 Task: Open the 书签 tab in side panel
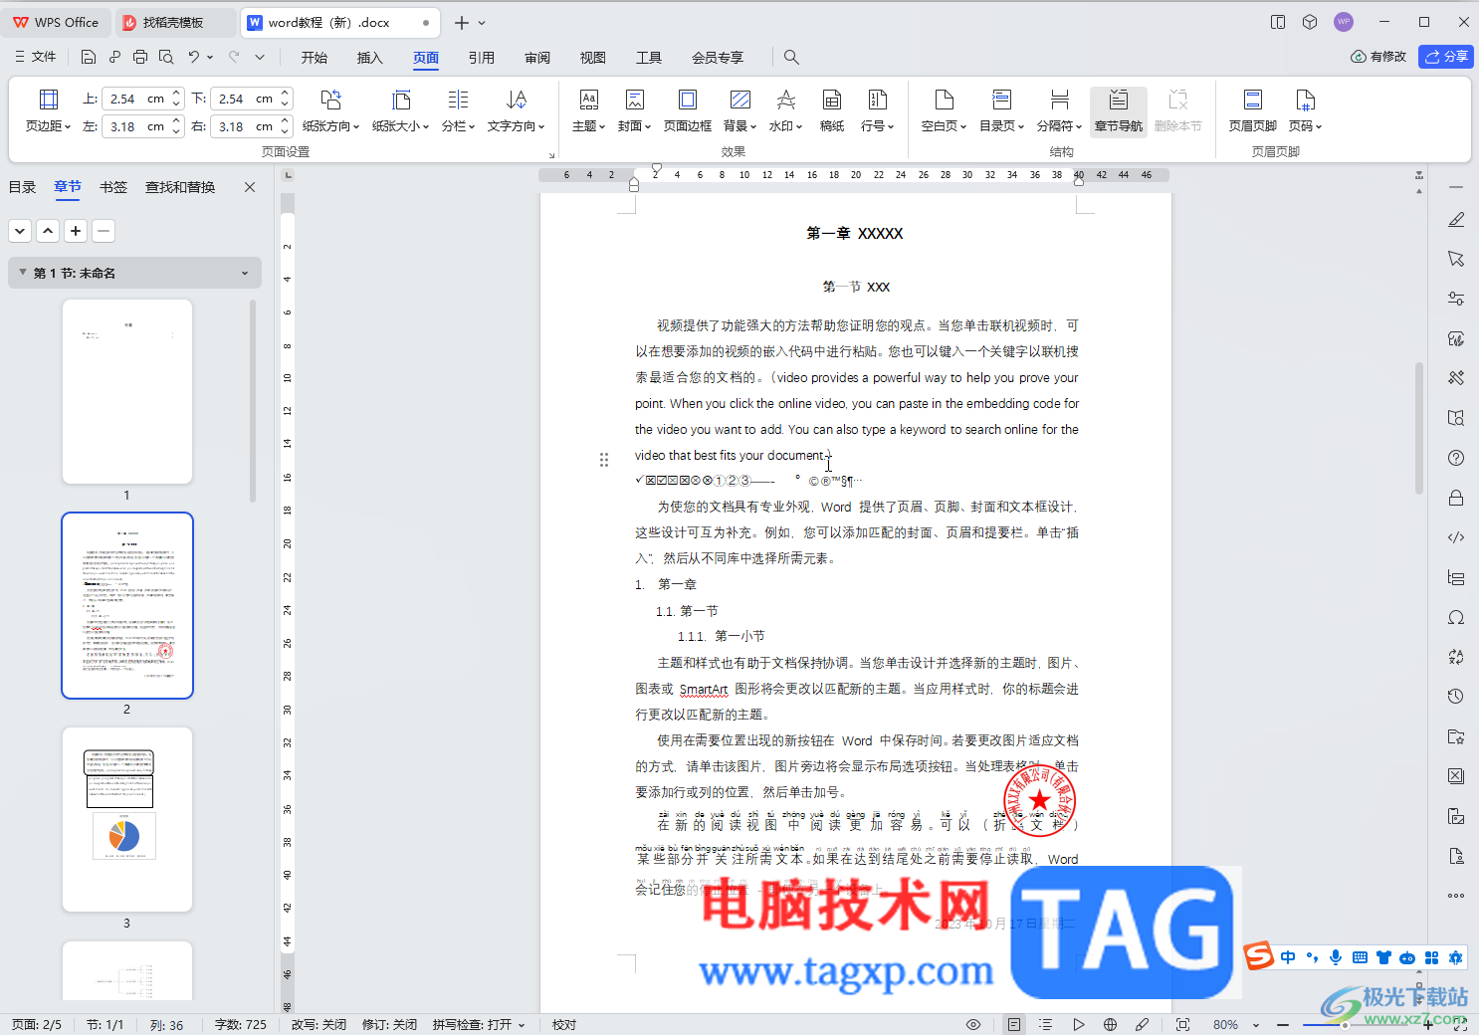[x=113, y=187]
